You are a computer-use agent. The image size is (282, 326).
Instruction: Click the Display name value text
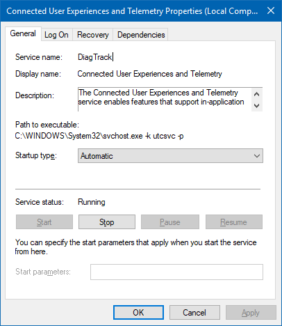(149, 74)
